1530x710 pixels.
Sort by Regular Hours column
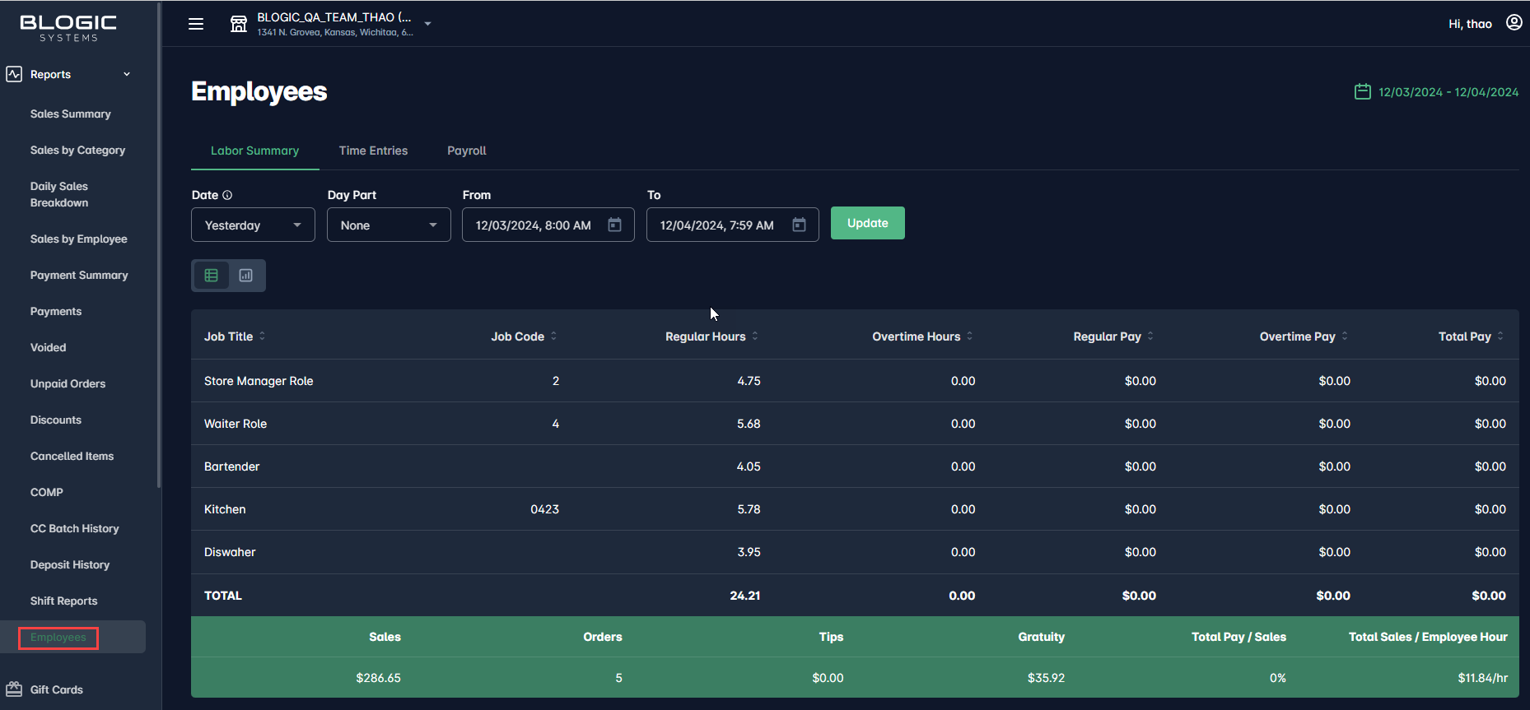coord(755,336)
